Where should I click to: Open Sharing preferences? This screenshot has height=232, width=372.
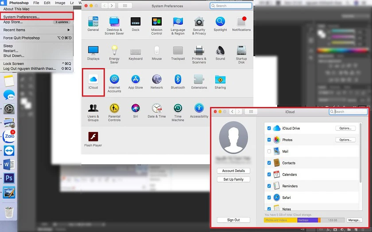[220, 82]
